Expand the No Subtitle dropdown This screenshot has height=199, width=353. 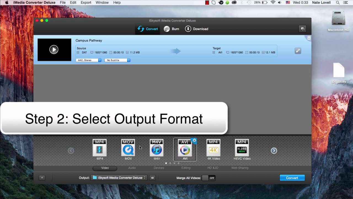[x=117, y=60]
